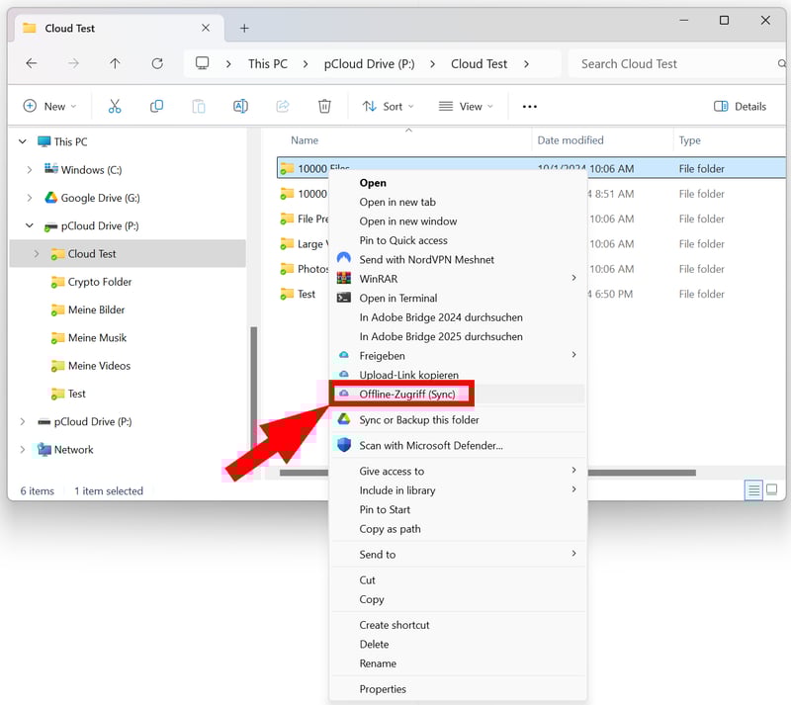Viewport: 791px width, 705px height.
Task: Open Crypto Folder in the sidebar
Action: coord(99,282)
